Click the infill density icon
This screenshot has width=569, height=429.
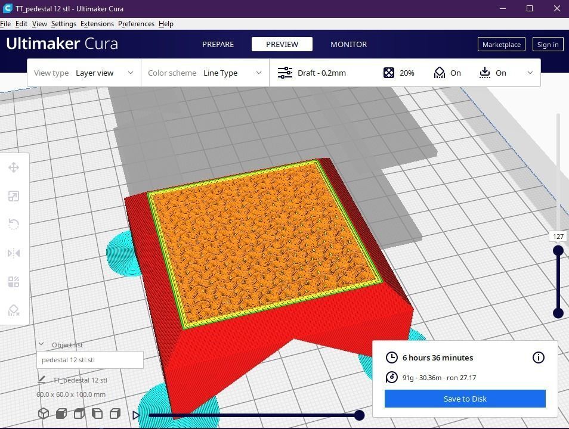(x=389, y=73)
